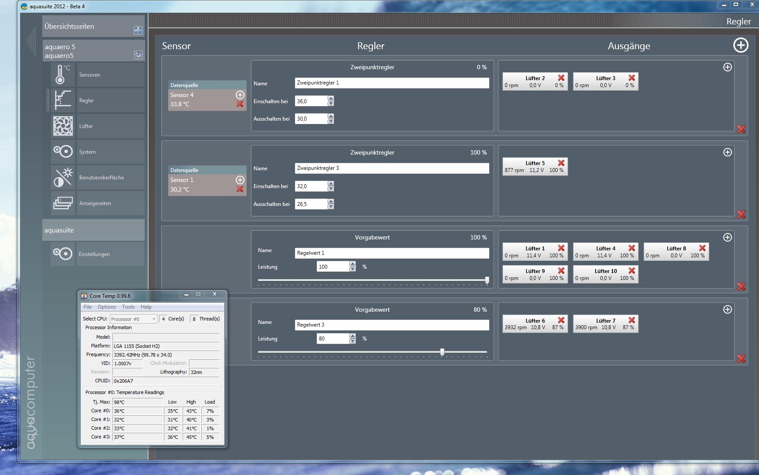Open aquasuite Einstellungen

pos(94,254)
